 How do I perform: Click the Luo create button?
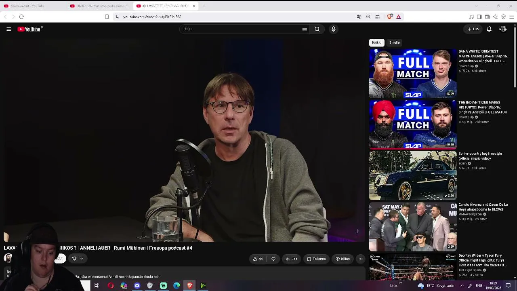(473, 29)
